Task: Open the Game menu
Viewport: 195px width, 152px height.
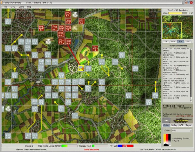Action: point(21,7)
